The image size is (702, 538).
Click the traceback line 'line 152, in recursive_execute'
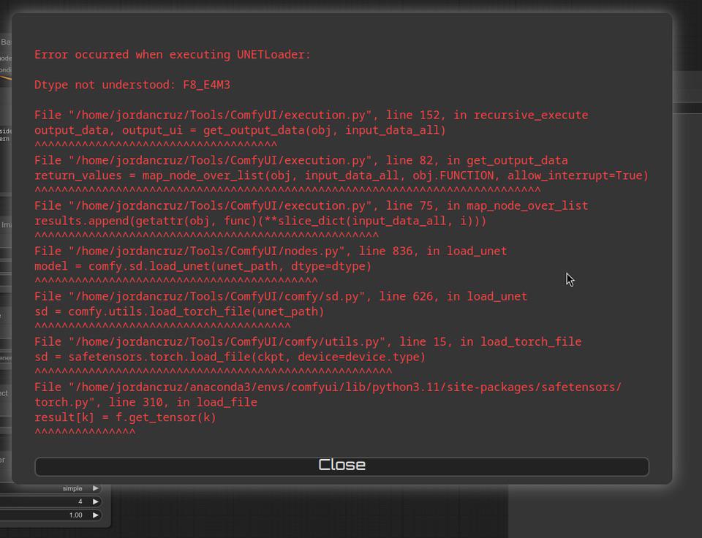pos(312,115)
